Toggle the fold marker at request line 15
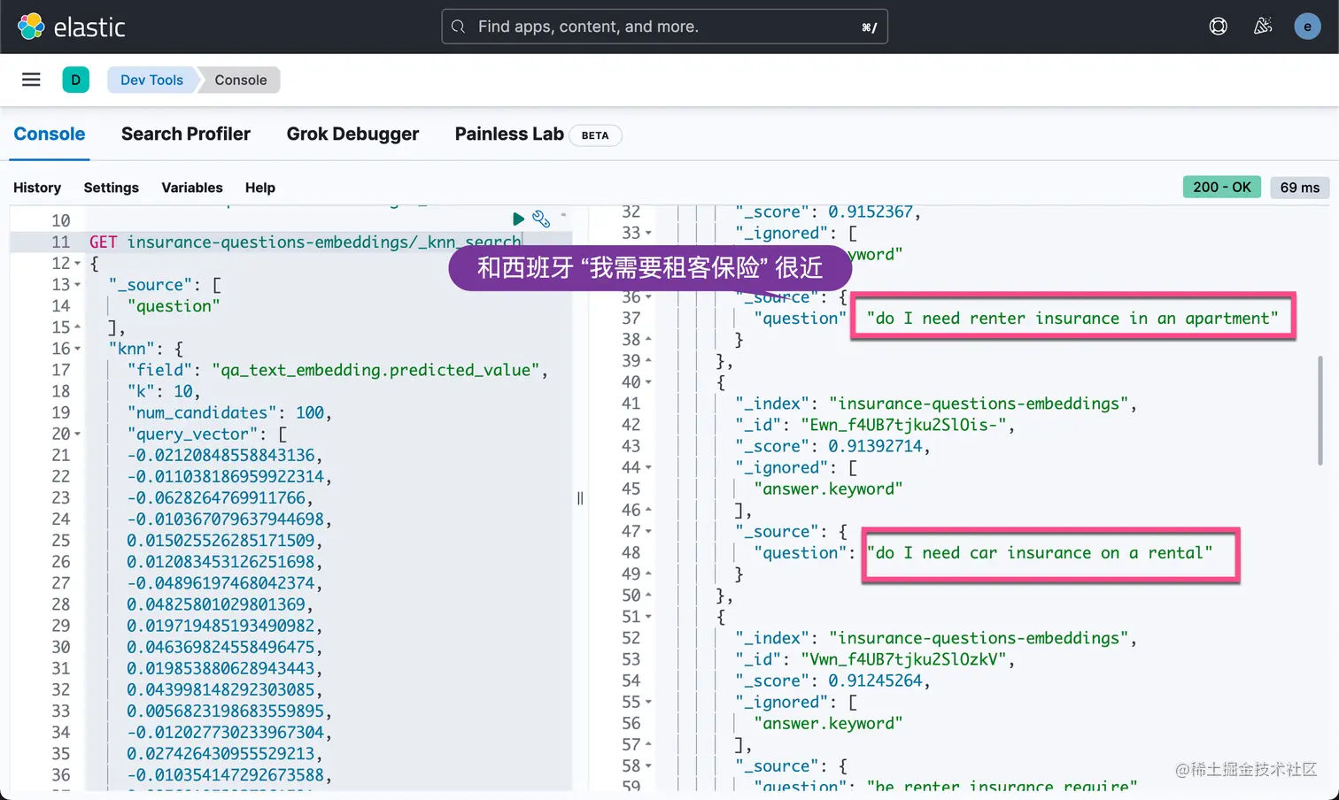 click(77, 327)
